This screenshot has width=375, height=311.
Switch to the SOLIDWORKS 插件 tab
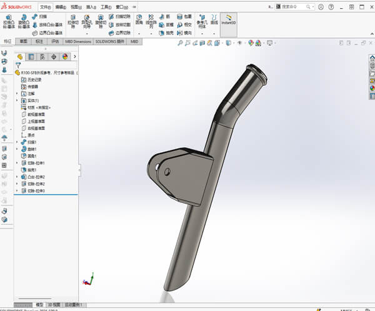coord(110,42)
